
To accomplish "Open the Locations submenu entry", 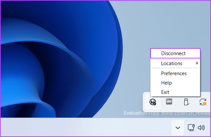I will pyautogui.click(x=171, y=63).
